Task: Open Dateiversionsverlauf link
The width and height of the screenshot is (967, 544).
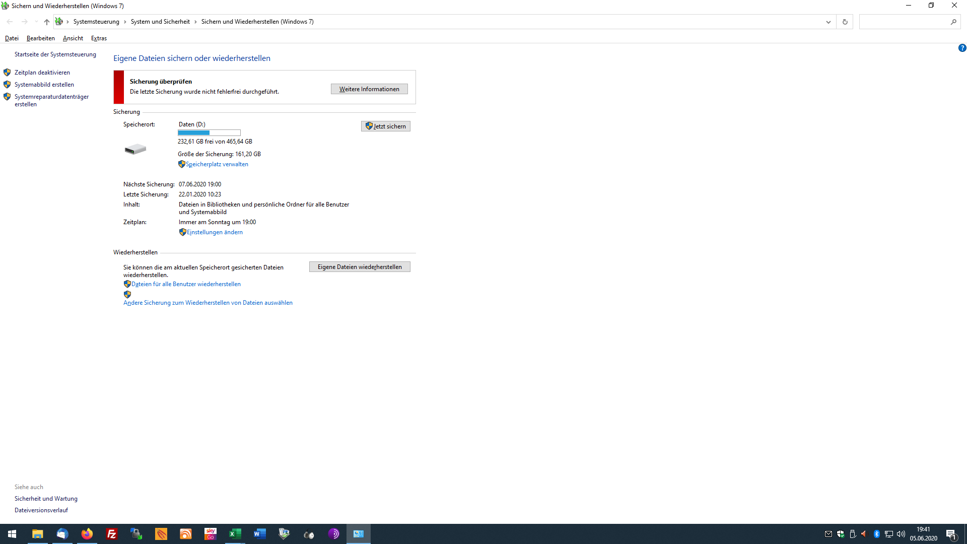Action: click(x=41, y=510)
